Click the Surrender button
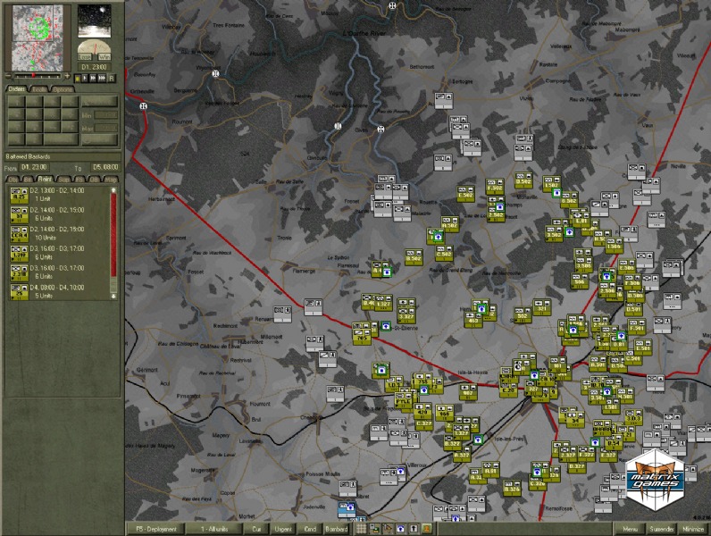The height and width of the screenshot is (536, 711). click(662, 529)
